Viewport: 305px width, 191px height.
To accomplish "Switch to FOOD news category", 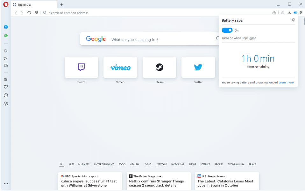I will [122, 164].
